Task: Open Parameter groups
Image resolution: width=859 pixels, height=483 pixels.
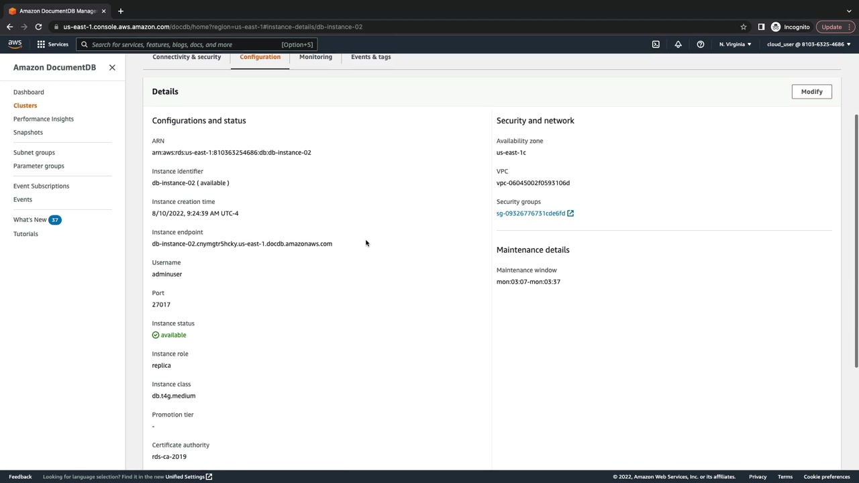Action: [x=39, y=166]
